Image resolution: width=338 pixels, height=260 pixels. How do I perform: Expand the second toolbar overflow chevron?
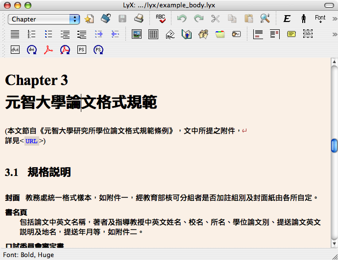pos(334,34)
